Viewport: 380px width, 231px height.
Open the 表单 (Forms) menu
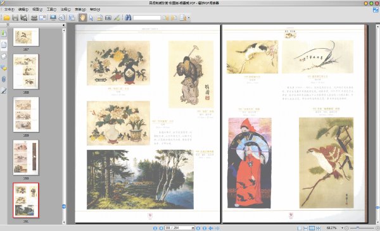point(80,9)
